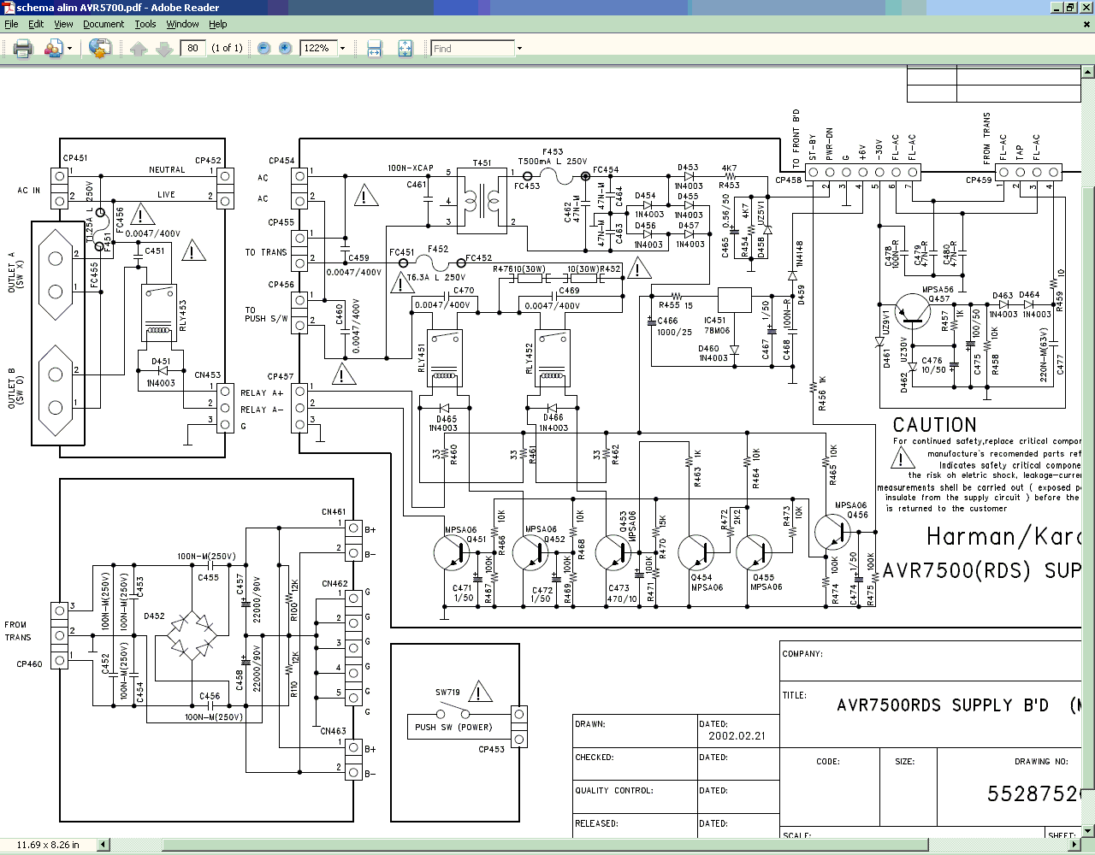Click the globe web conference icon
Image resolution: width=1095 pixels, height=855 pixels.
click(100, 49)
